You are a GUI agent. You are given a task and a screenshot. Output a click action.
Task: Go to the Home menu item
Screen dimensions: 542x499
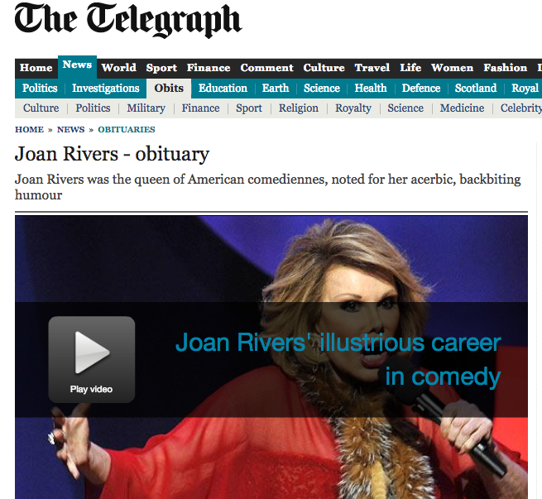[x=36, y=68]
